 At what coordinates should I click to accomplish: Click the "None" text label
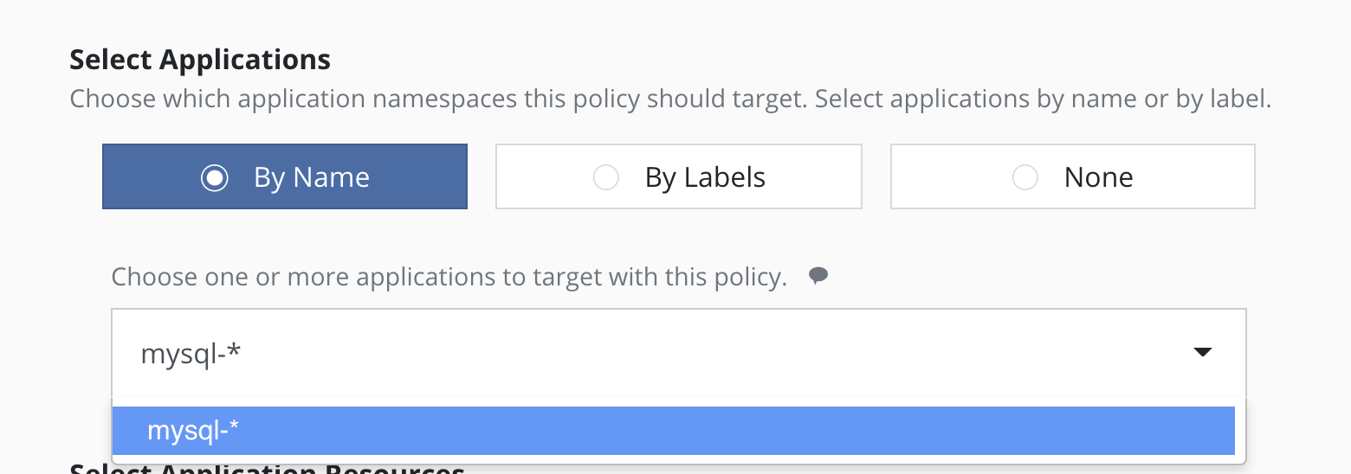[1098, 177]
